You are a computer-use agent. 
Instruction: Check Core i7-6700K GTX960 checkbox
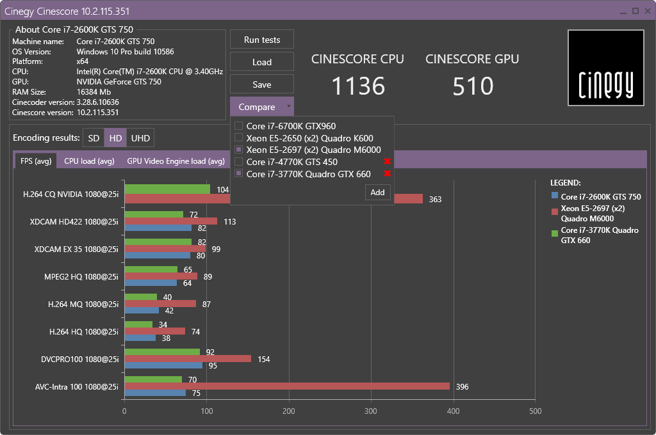click(238, 126)
